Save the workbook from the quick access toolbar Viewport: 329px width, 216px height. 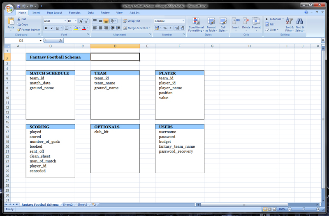tap(19, 6)
